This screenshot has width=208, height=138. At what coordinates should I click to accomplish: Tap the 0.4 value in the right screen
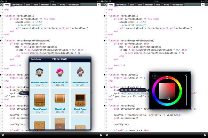point(178,50)
